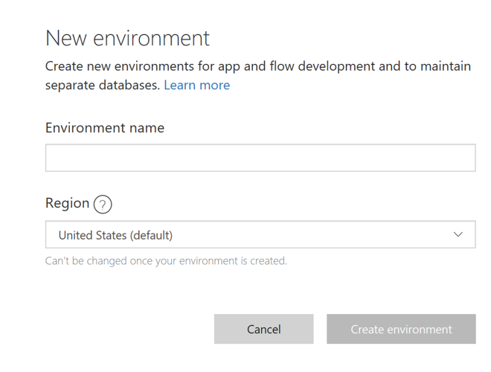The height and width of the screenshot is (372, 491).
Task: Submit the form with Create environment
Action: coord(401,329)
